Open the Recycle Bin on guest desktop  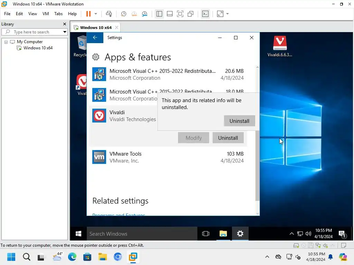[80, 46]
